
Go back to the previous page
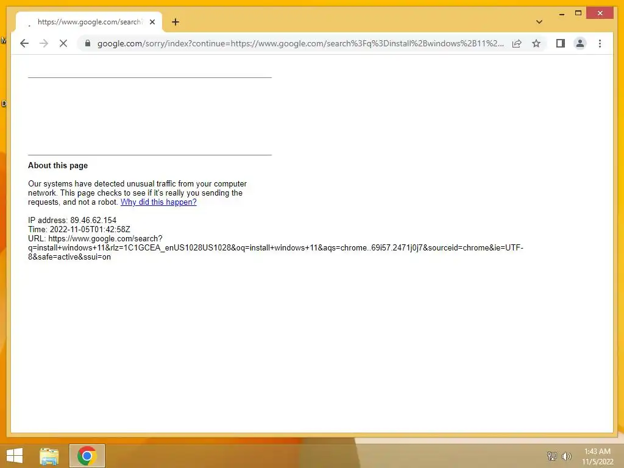coord(24,43)
